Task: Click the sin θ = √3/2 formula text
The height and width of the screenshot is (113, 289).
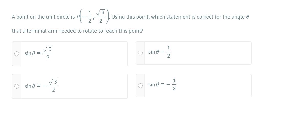Action: coord(39,53)
